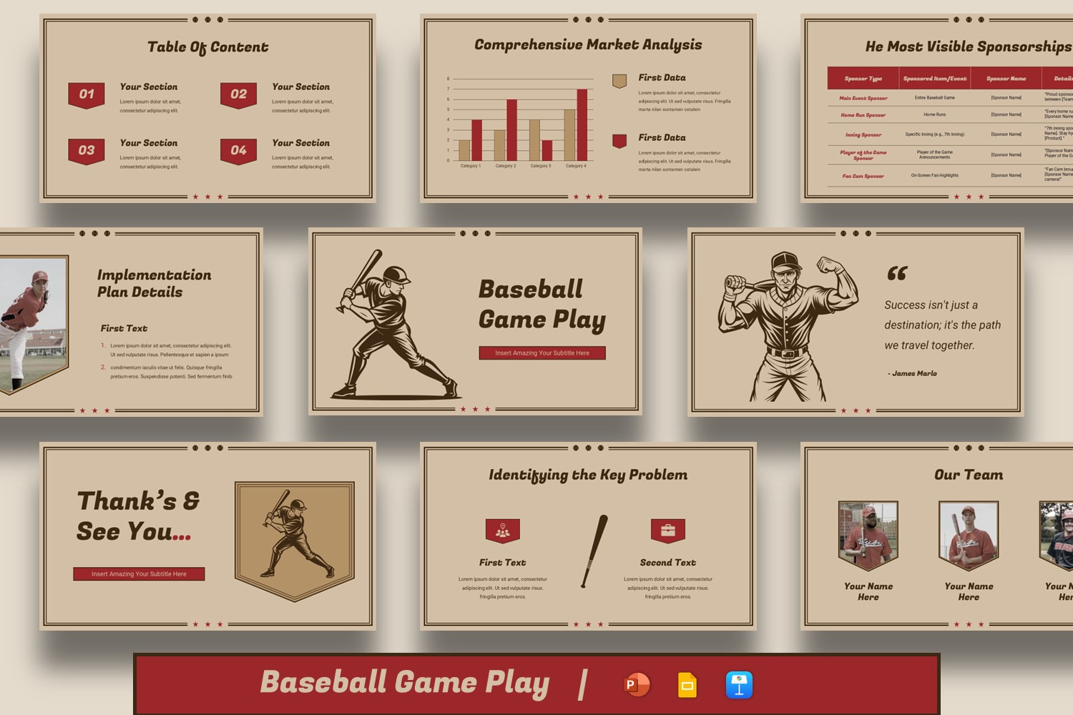Select the red 01 section badge
1073x715 pixels.
click(x=87, y=95)
